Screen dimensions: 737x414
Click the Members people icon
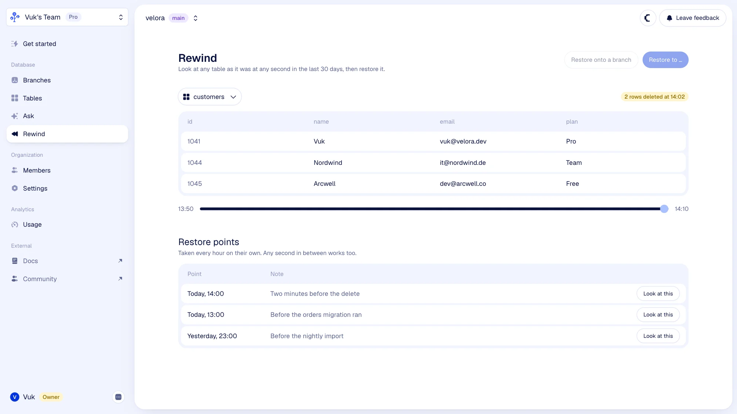point(15,170)
